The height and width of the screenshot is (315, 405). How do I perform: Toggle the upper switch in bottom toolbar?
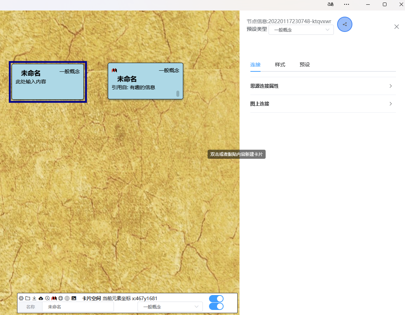point(216,298)
